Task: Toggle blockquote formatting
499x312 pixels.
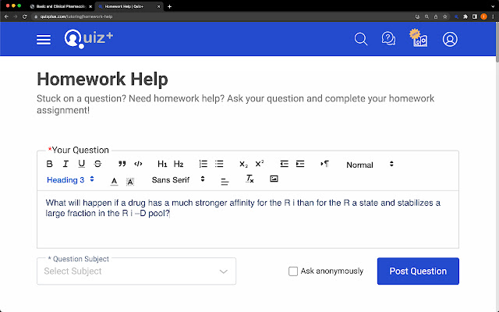Action: (x=122, y=164)
